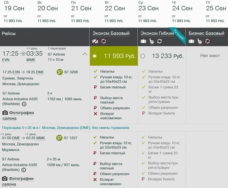Click the MMK airport code under 03:35
The width and height of the screenshot is (228, 188).
pos(31,60)
